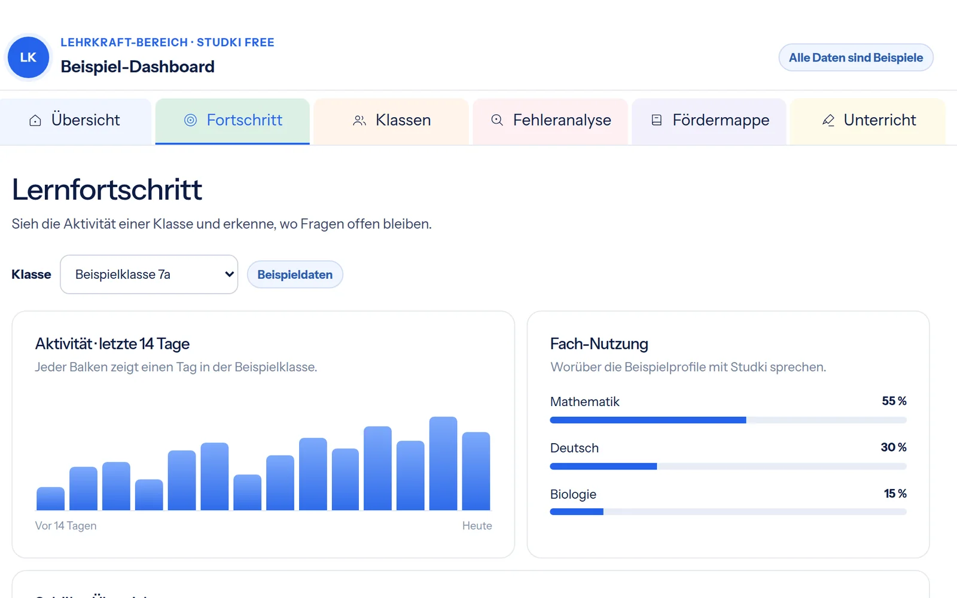Screen dimensions: 957x598
Task: Click the first bar above 'Vor 14 Tagen'
Action: [50, 499]
